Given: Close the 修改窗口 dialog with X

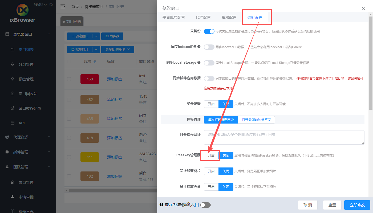Looking at the screenshot, I should (363, 8).
